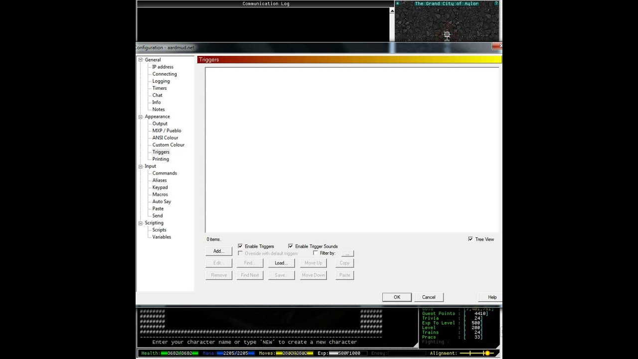The width and height of the screenshot is (638, 359).
Task: Open the Aliases page
Action: coord(159,180)
